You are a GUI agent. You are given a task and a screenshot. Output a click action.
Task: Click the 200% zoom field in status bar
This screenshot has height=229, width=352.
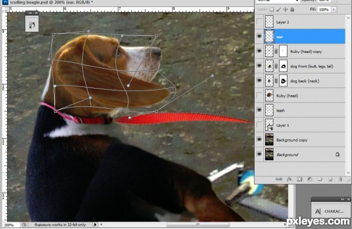pyautogui.click(x=9, y=225)
